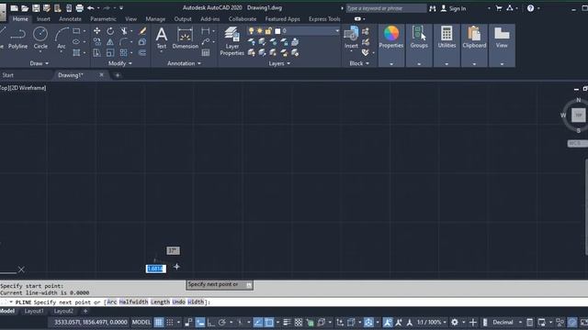This screenshot has width=588, height=330.
Task: Open file using the Open folder icon
Action: pos(25,8)
